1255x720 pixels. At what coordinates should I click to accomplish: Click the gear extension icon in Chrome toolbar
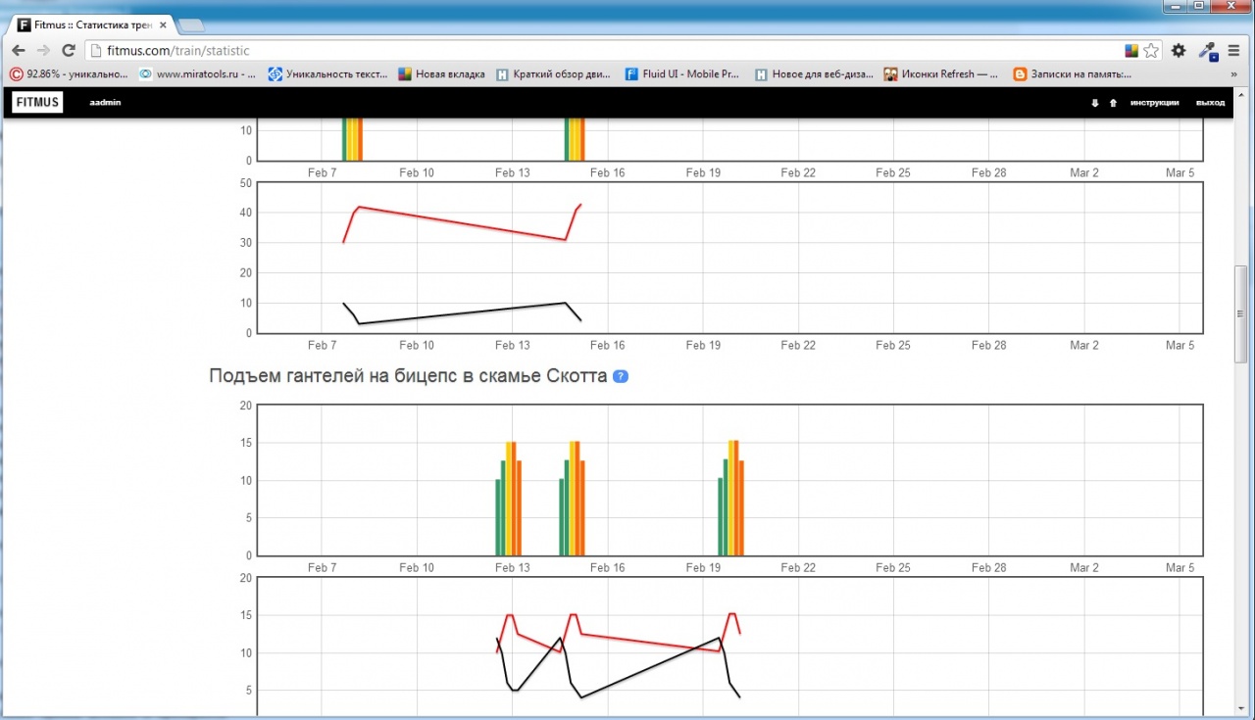(1179, 50)
